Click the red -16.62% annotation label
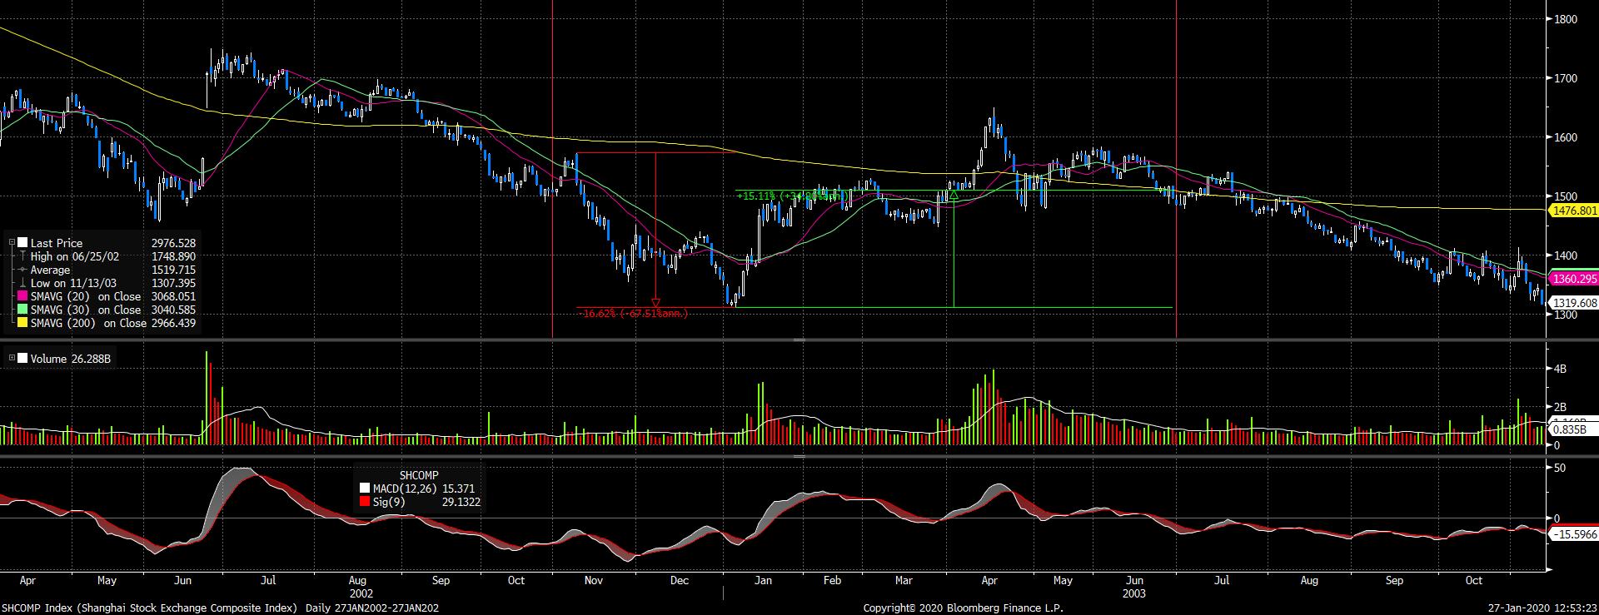The width and height of the screenshot is (1599, 615). pos(633,314)
